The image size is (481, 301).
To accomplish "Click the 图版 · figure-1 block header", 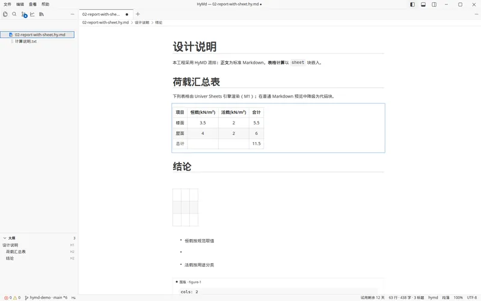I will pos(190,282).
